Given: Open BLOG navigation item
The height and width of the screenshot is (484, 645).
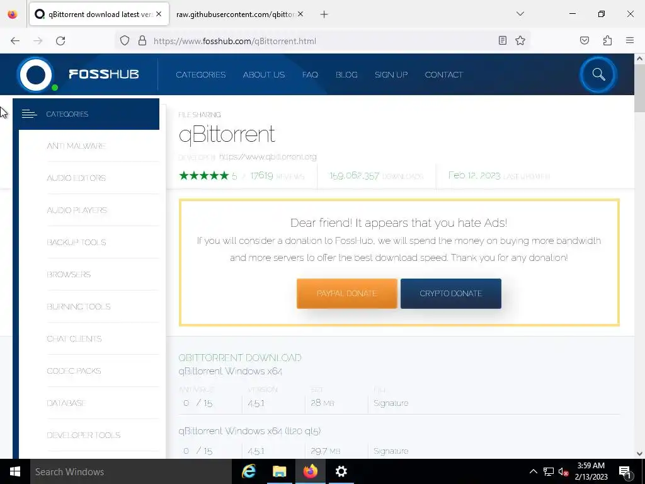Looking at the screenshot, I should [x=346, y=75].
